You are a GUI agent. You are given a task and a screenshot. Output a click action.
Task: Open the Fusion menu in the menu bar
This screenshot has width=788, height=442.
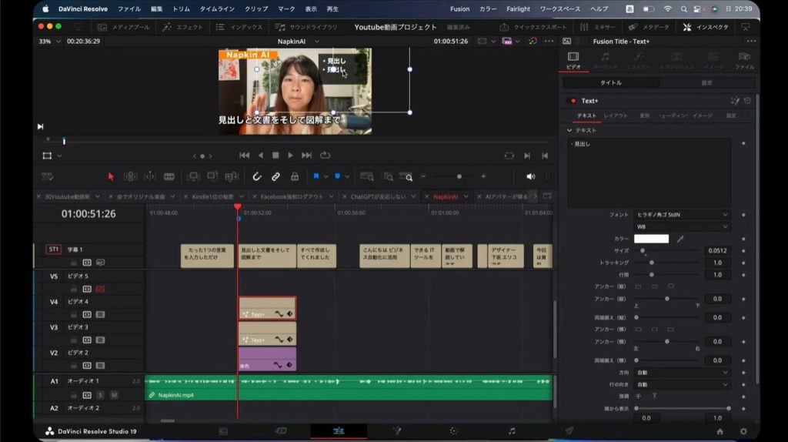pos(459,9)
